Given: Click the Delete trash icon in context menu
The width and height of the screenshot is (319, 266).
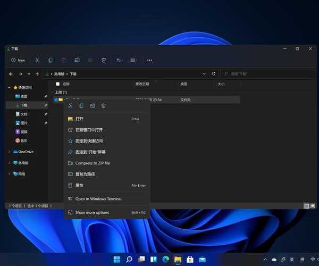Looking at the screenshot, I should (104, 106).
